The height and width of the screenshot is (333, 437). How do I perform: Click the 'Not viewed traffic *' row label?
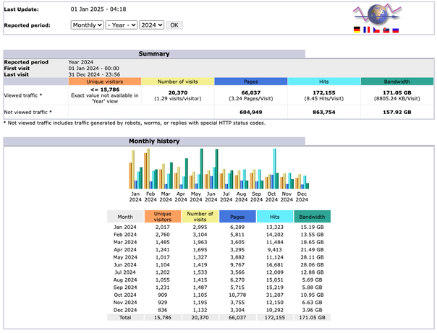coord(27,112)
